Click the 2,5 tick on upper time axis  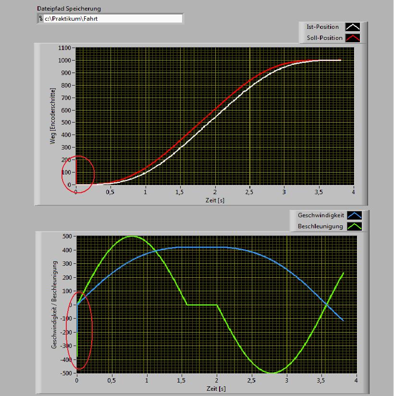tap(249, 192)
